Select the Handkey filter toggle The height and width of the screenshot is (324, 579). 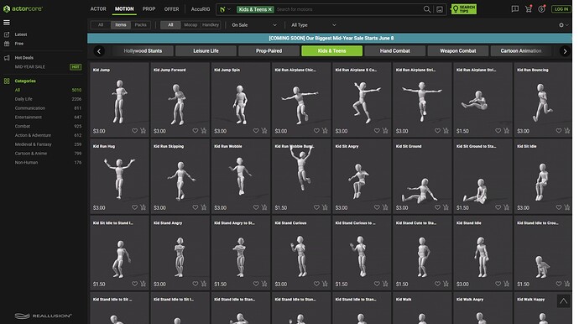point(211,24)
